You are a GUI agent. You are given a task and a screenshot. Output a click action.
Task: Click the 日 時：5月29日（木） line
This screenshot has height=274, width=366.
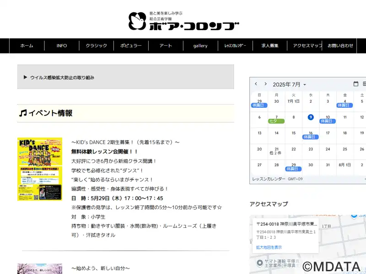coord(117,198)
